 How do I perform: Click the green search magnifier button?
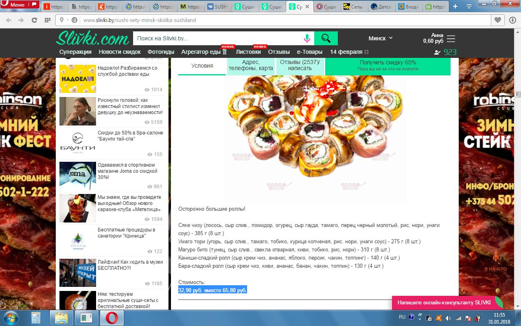pos(326,38)
